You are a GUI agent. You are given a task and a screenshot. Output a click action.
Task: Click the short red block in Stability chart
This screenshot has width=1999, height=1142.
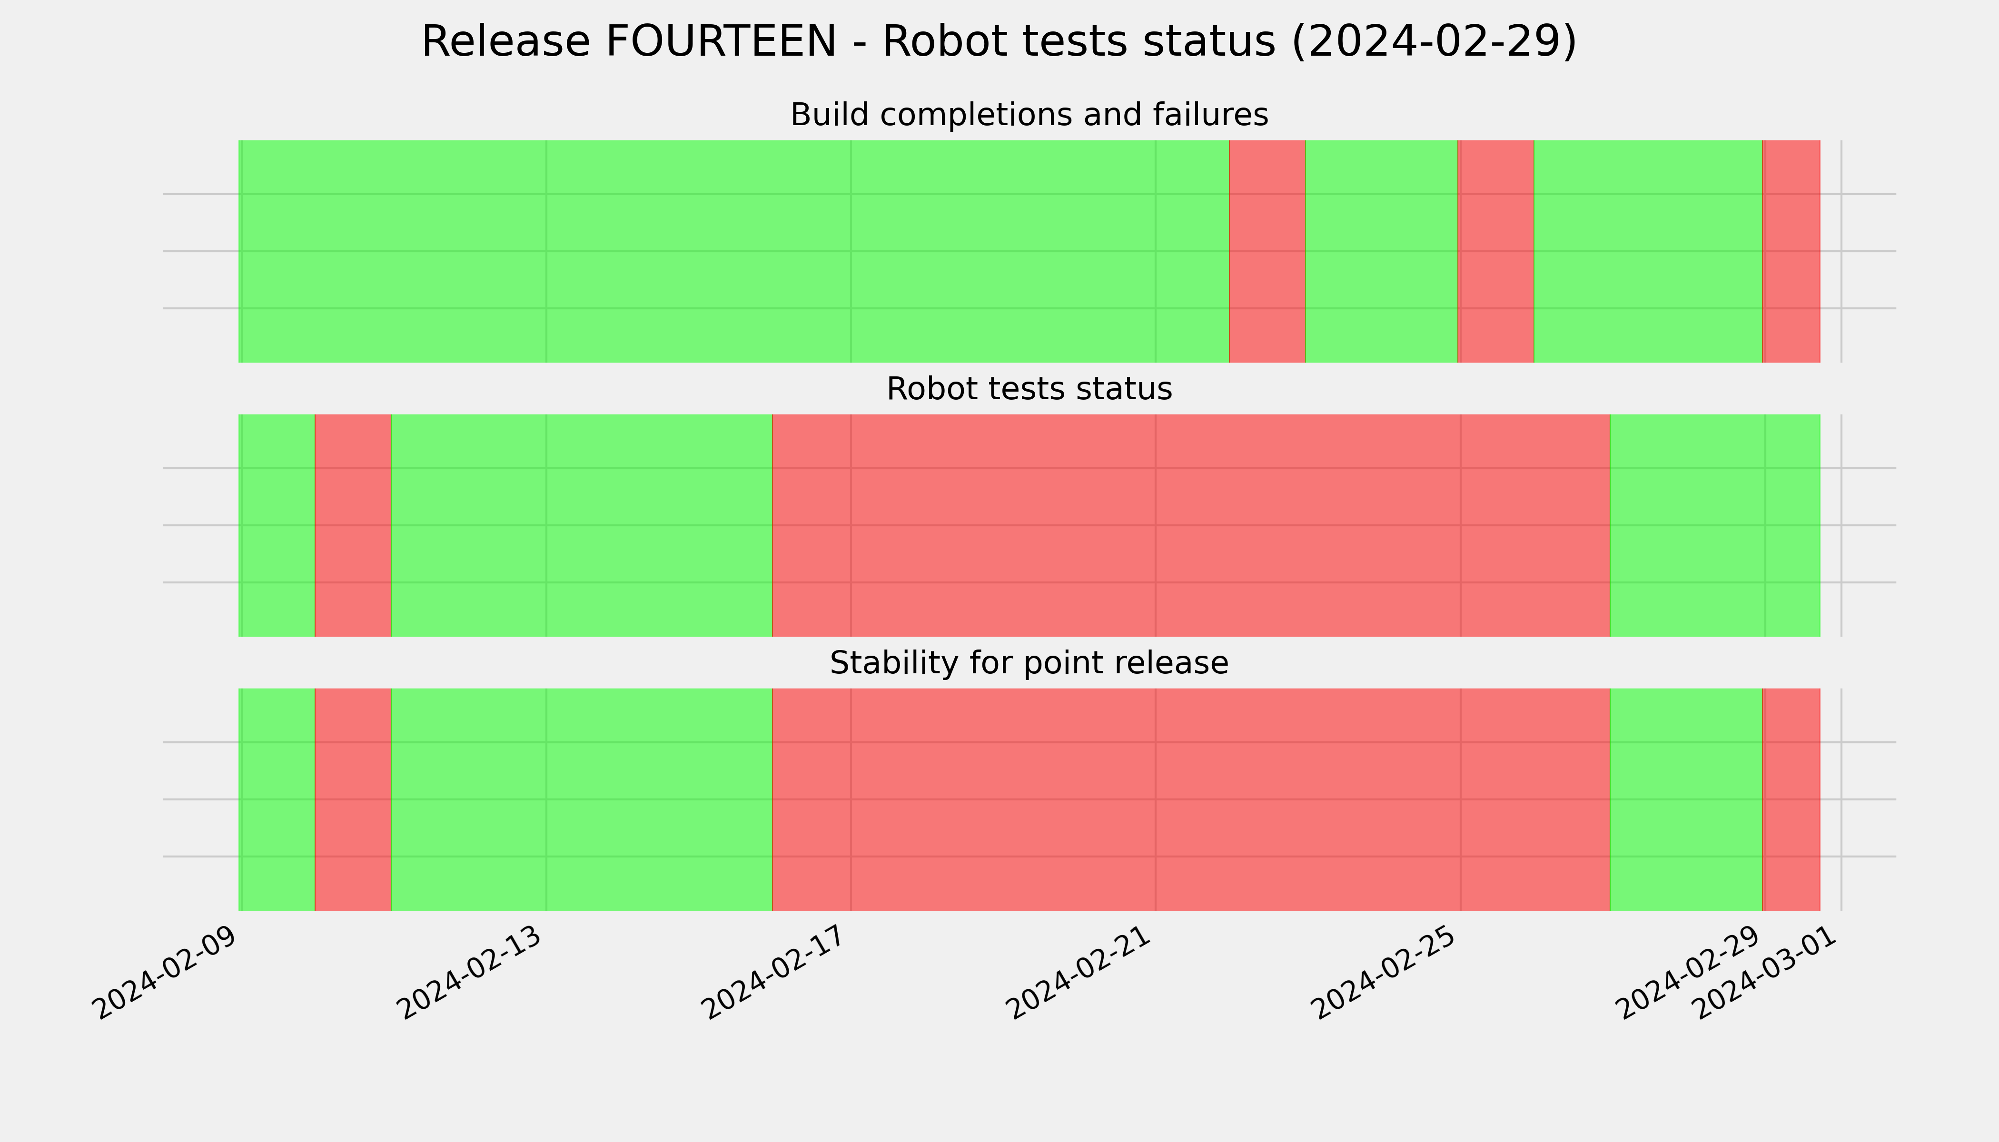click(353, 799)
